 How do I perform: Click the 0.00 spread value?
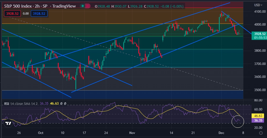tap(26, 13)
